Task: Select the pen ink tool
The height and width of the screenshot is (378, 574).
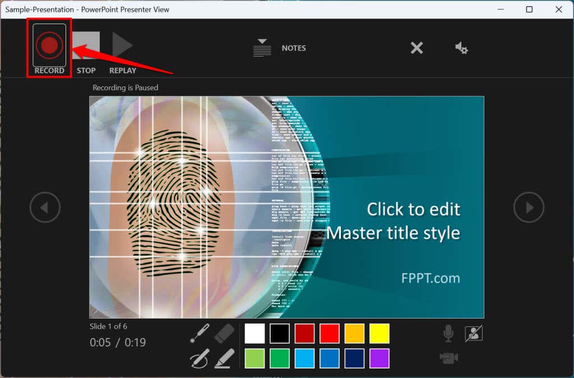Action: tap(200, 358)
